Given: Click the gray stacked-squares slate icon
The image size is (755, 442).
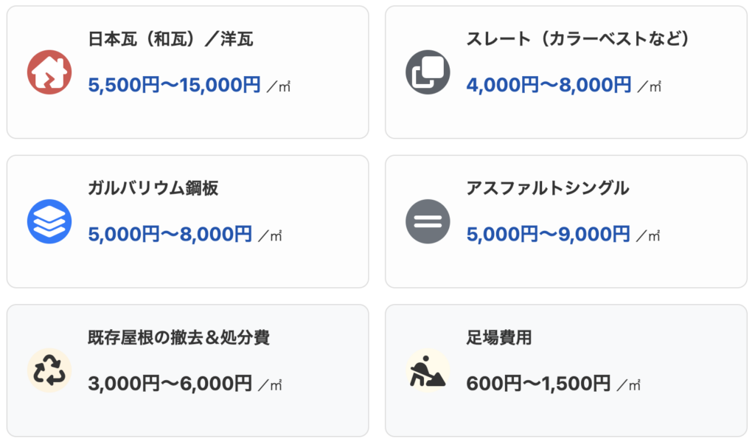Looking at the screenshot, I should 428,72.
